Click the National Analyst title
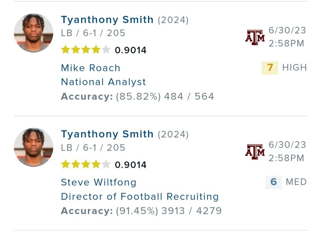The width and height of the screenshot is (321, 232). pos(103,82)
